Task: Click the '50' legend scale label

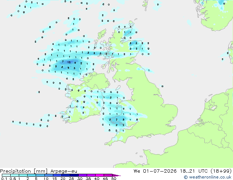Action: click(x=114, y=179)
